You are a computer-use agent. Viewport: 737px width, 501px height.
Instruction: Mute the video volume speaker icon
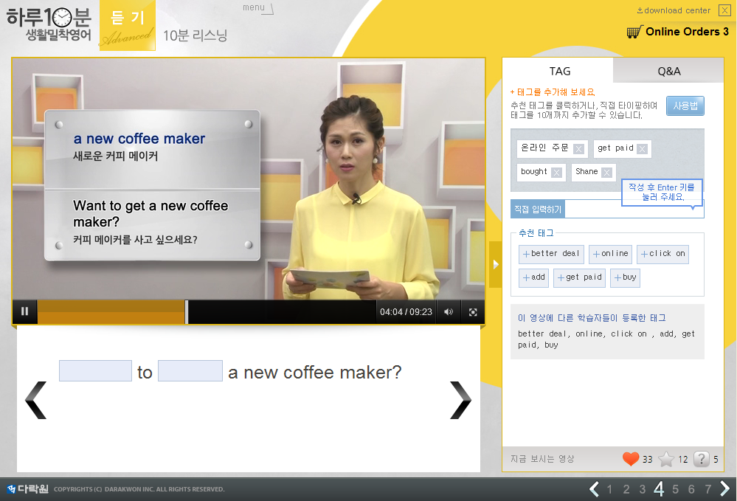coord(449,312)
